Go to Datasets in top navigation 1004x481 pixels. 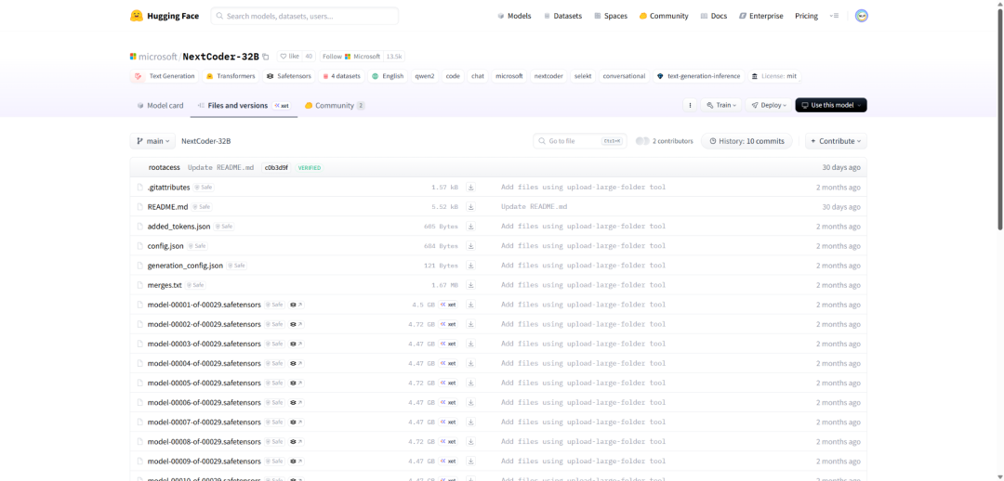(x=562, y=16)
